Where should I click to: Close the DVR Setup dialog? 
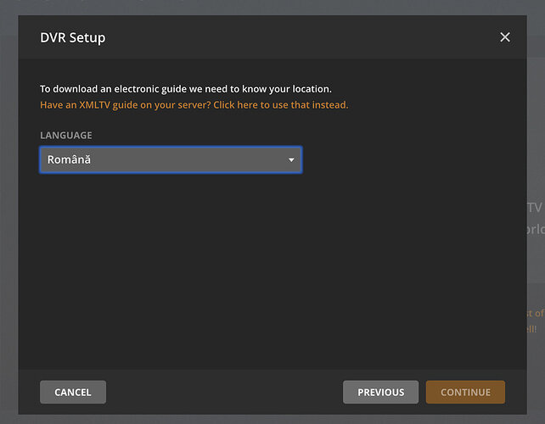[x=505, y=37]
